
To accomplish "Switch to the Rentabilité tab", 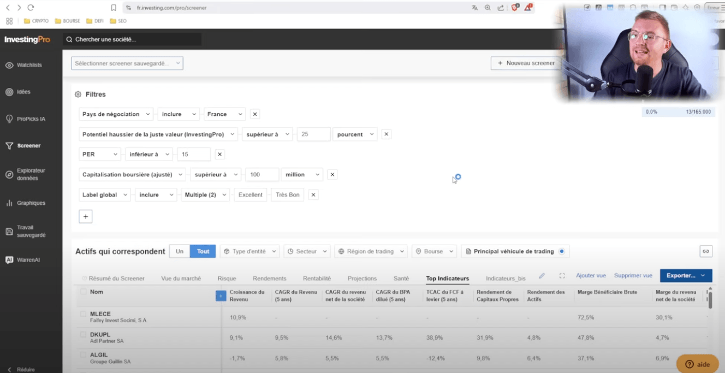I will tap(317, 279).
